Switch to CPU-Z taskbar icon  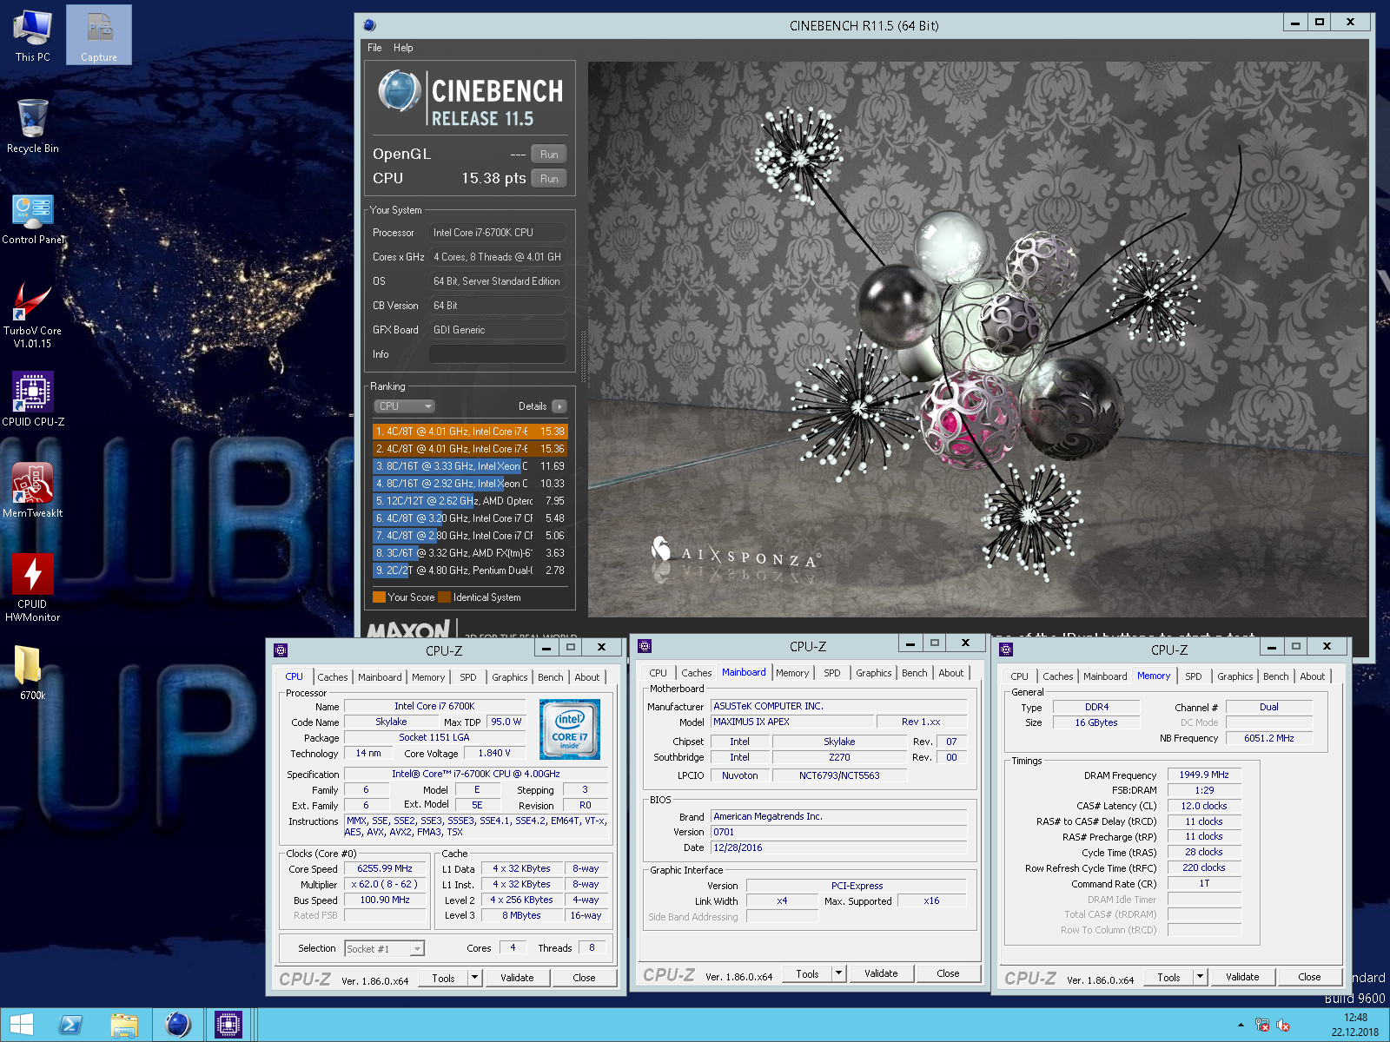pos(228,1025)
